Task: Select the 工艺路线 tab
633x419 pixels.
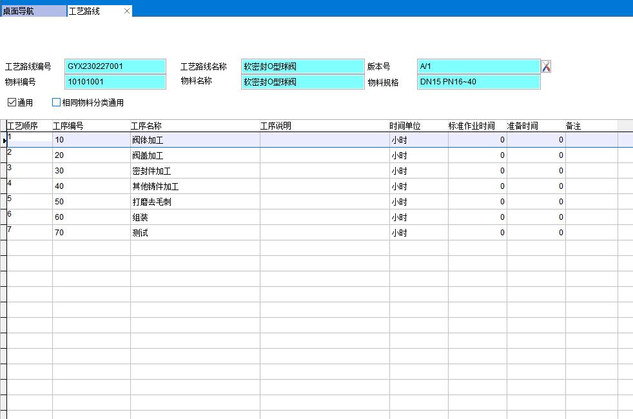Action: click(x=90, y=11)
